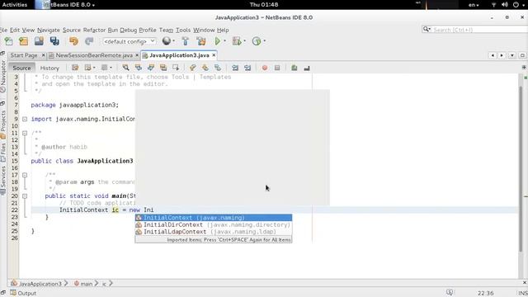Click the Clean and Build Project icon
Image resolution: width=528 pixels, height=297 pixels.
pyautogui.click(x=201, y=41)
